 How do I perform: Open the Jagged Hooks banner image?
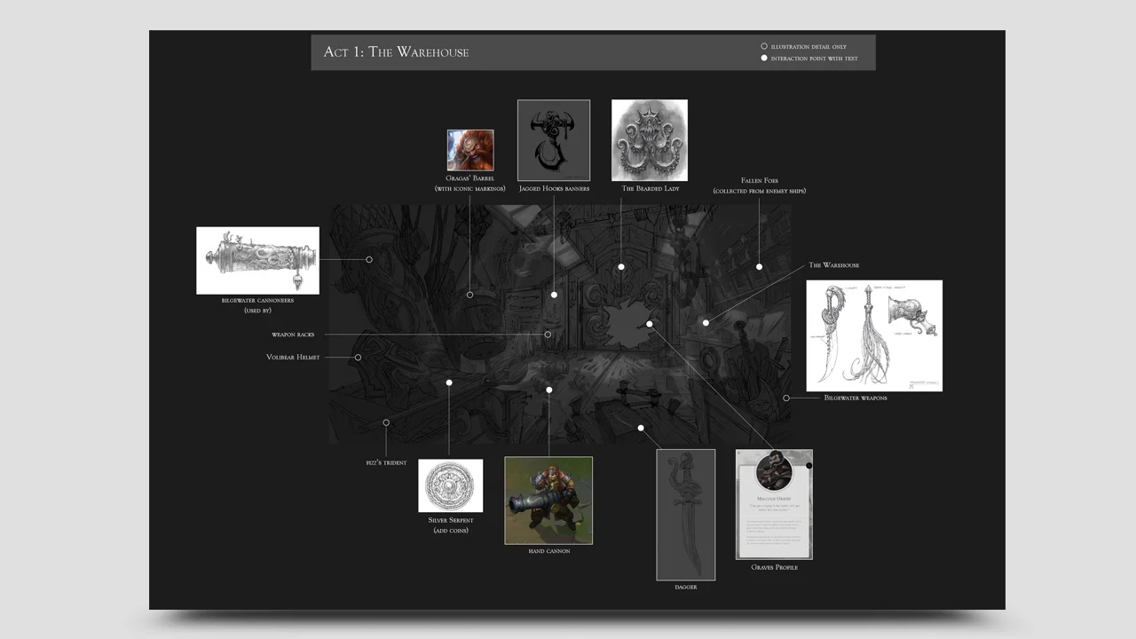(x=554, y=140)
